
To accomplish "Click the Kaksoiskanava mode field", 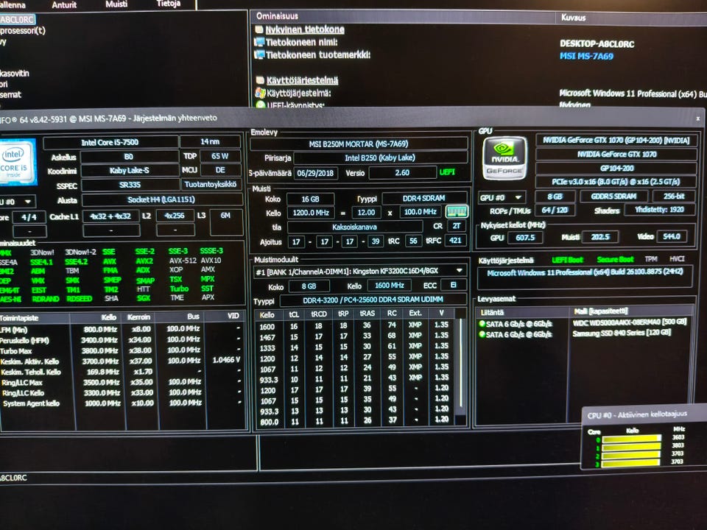I will [x=355, y=227].
